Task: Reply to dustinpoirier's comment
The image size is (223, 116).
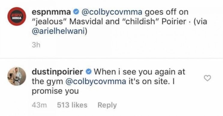Action: [107, 105]
